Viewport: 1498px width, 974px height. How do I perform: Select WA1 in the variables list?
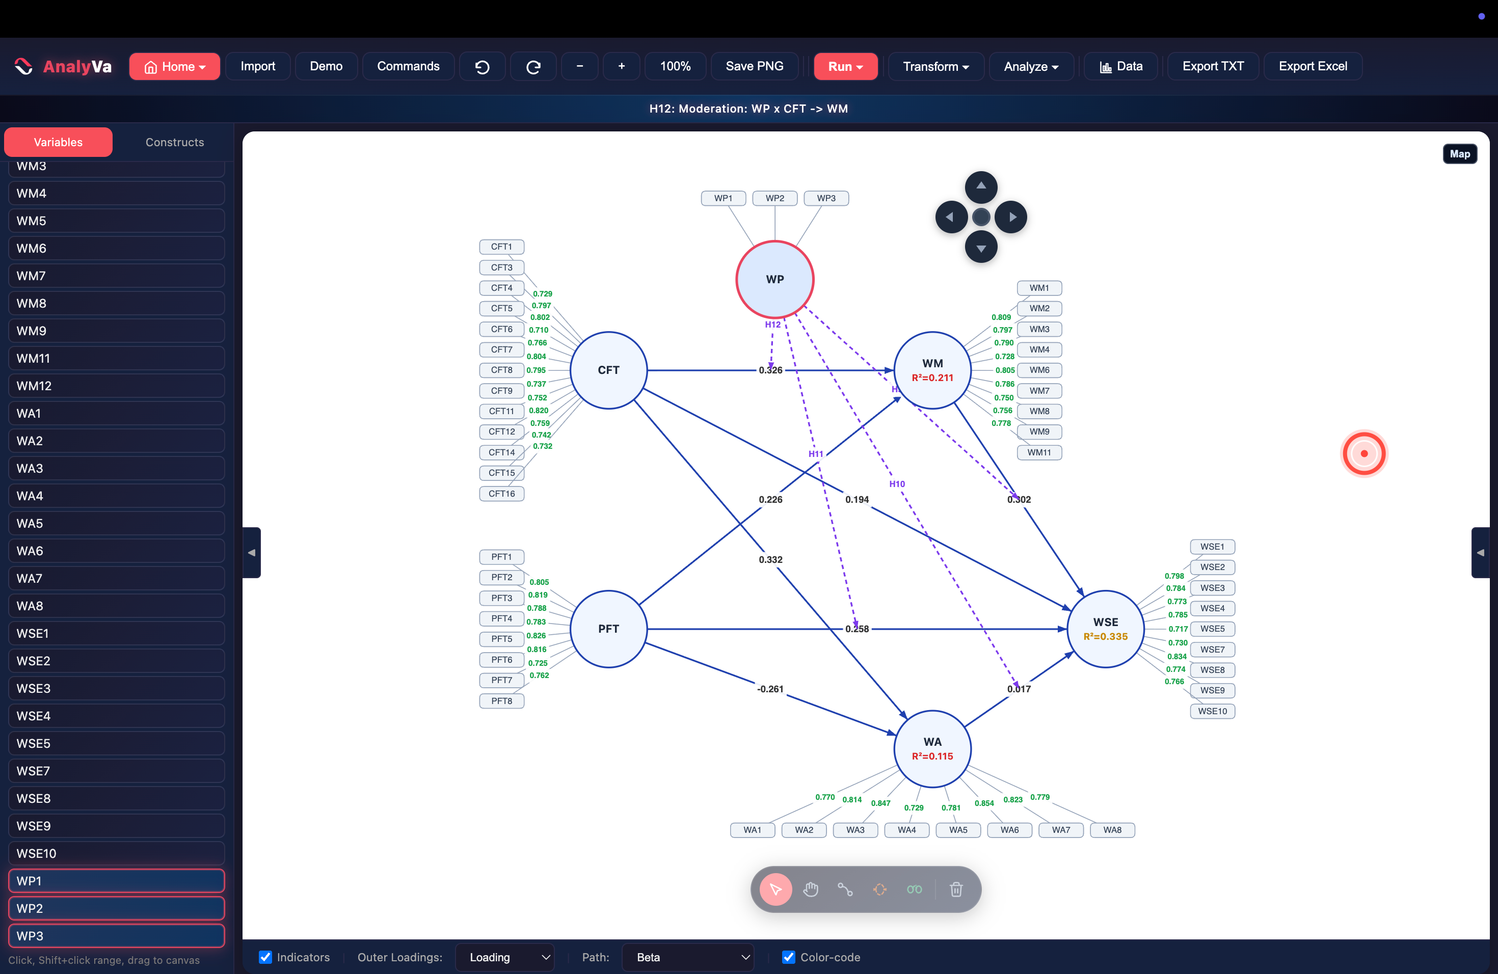(117, 413)
